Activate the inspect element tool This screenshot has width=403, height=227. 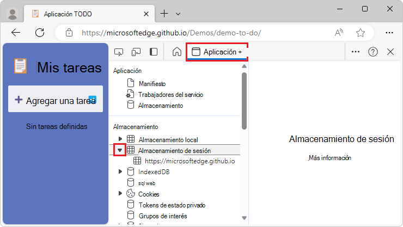119,52
